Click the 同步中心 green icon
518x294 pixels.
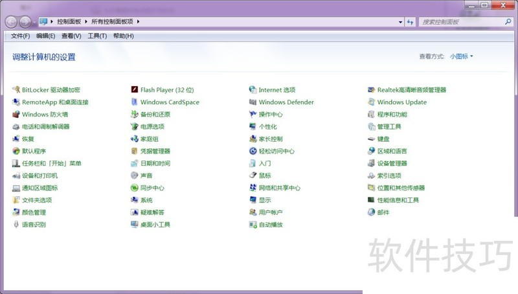click(x=135, y=188)
